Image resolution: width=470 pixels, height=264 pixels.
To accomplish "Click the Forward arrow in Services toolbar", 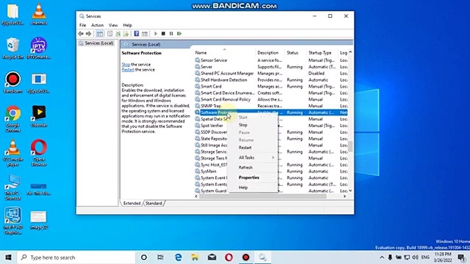I will tap(88, 33).
